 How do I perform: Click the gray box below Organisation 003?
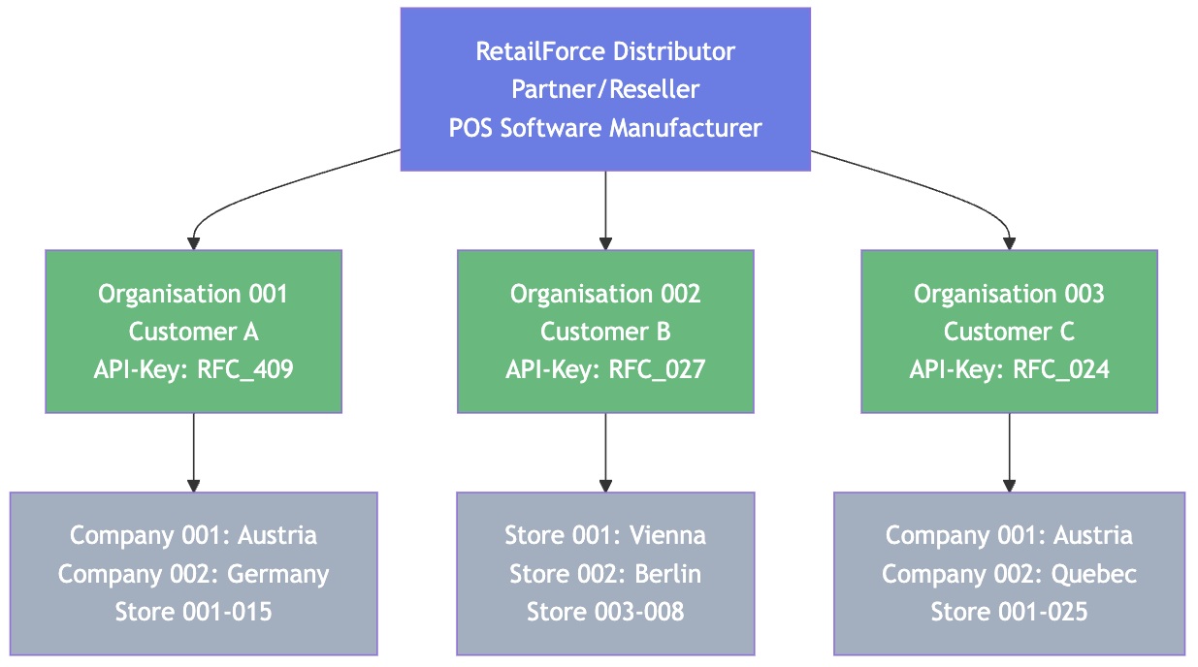(1009, 573)
